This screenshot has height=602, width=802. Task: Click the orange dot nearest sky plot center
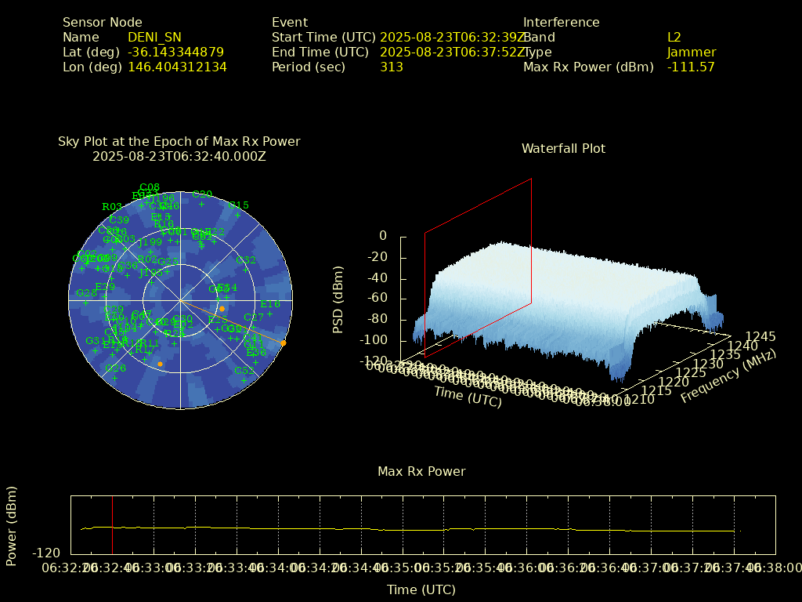click(x=222, y=309)
